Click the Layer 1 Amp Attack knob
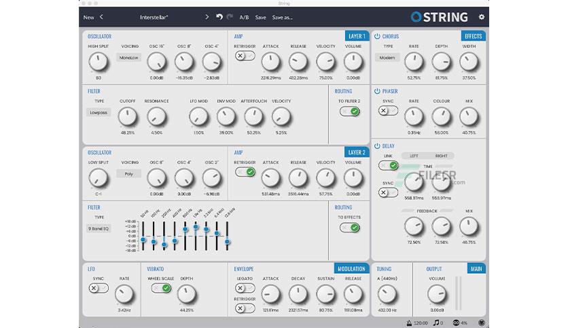 pyautogui.click(x=270, y=62)
